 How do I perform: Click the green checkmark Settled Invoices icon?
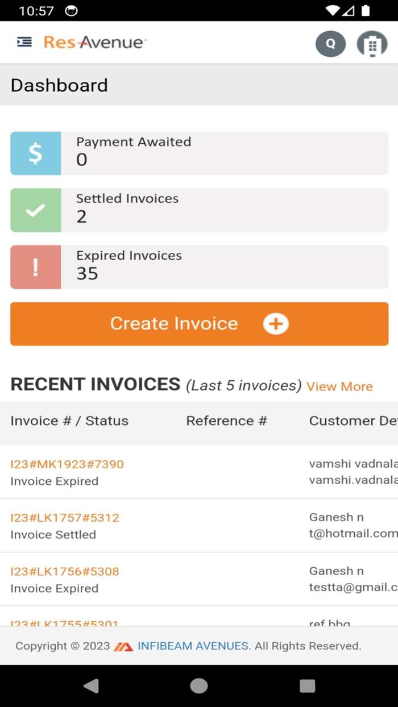coord(35,210)
